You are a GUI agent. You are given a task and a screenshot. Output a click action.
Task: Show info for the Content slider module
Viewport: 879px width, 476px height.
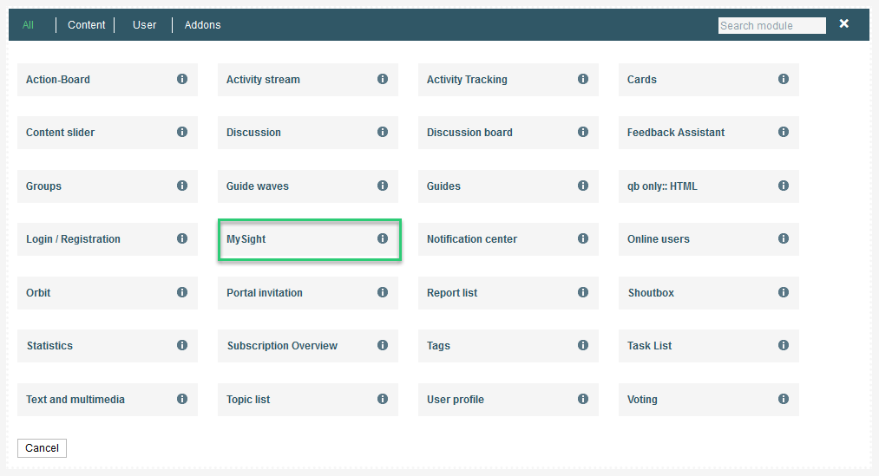point(182,132)
